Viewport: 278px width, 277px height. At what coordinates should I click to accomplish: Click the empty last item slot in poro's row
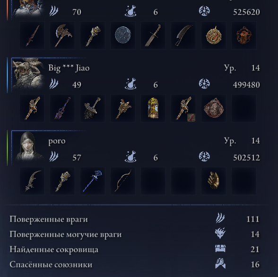pyautogui.click(x=244, y=181)
